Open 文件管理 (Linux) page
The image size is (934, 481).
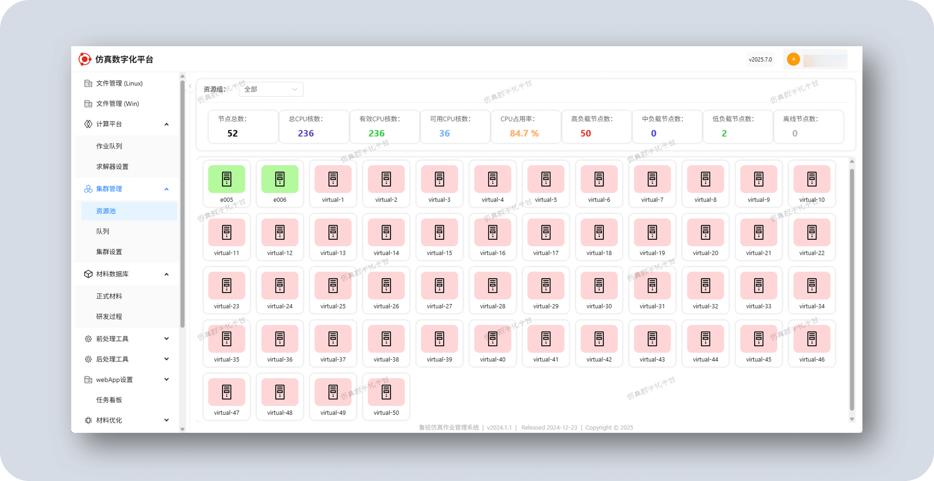pyautogui.click(x=119, y=83)
